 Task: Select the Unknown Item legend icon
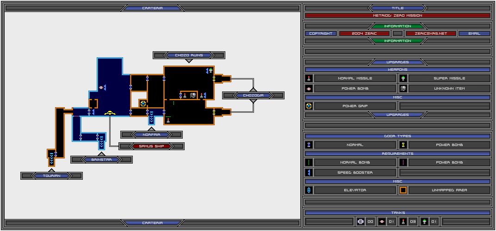403,88
